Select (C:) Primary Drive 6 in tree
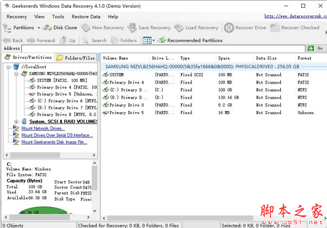 pyautogui.click(x=67, y=101)
